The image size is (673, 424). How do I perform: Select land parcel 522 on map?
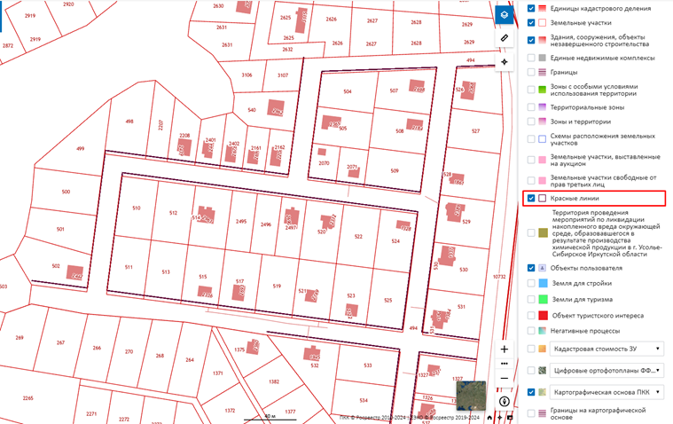coord(358,237)
